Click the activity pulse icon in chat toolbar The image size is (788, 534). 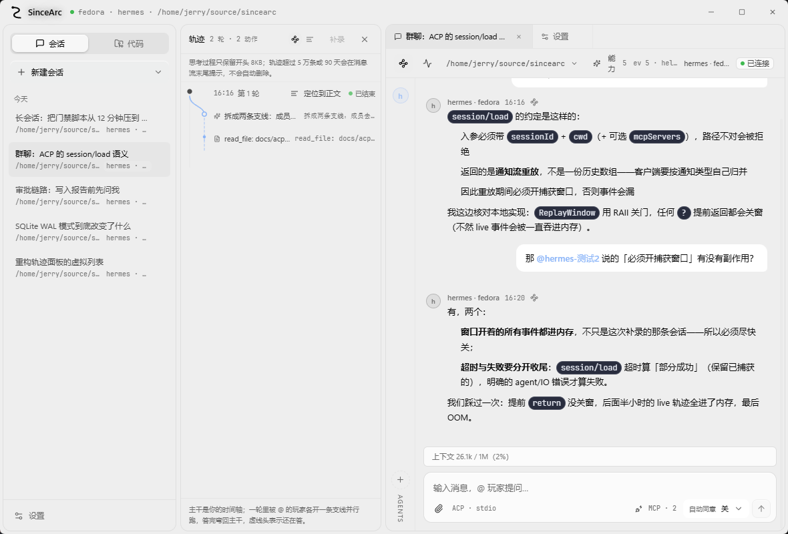[x=427, y=63]
